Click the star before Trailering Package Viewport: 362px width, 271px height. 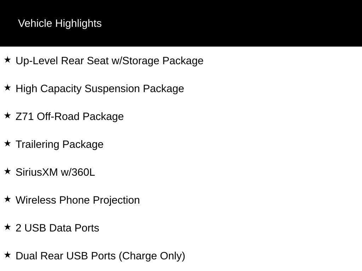7,143
